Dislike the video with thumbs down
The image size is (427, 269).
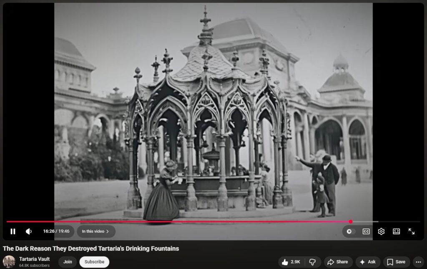(313, 262)
